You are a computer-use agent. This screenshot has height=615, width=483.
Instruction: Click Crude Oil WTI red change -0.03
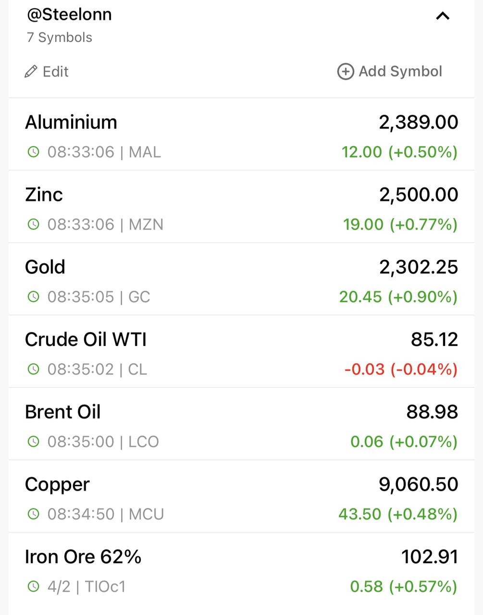pos(365,369)
